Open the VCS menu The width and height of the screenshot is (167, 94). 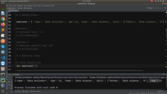coord(43,6)
